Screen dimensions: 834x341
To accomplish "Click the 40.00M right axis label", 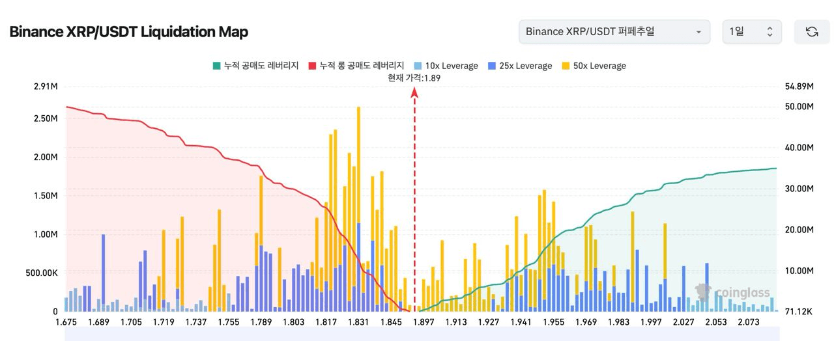I will tap(799, 148).
